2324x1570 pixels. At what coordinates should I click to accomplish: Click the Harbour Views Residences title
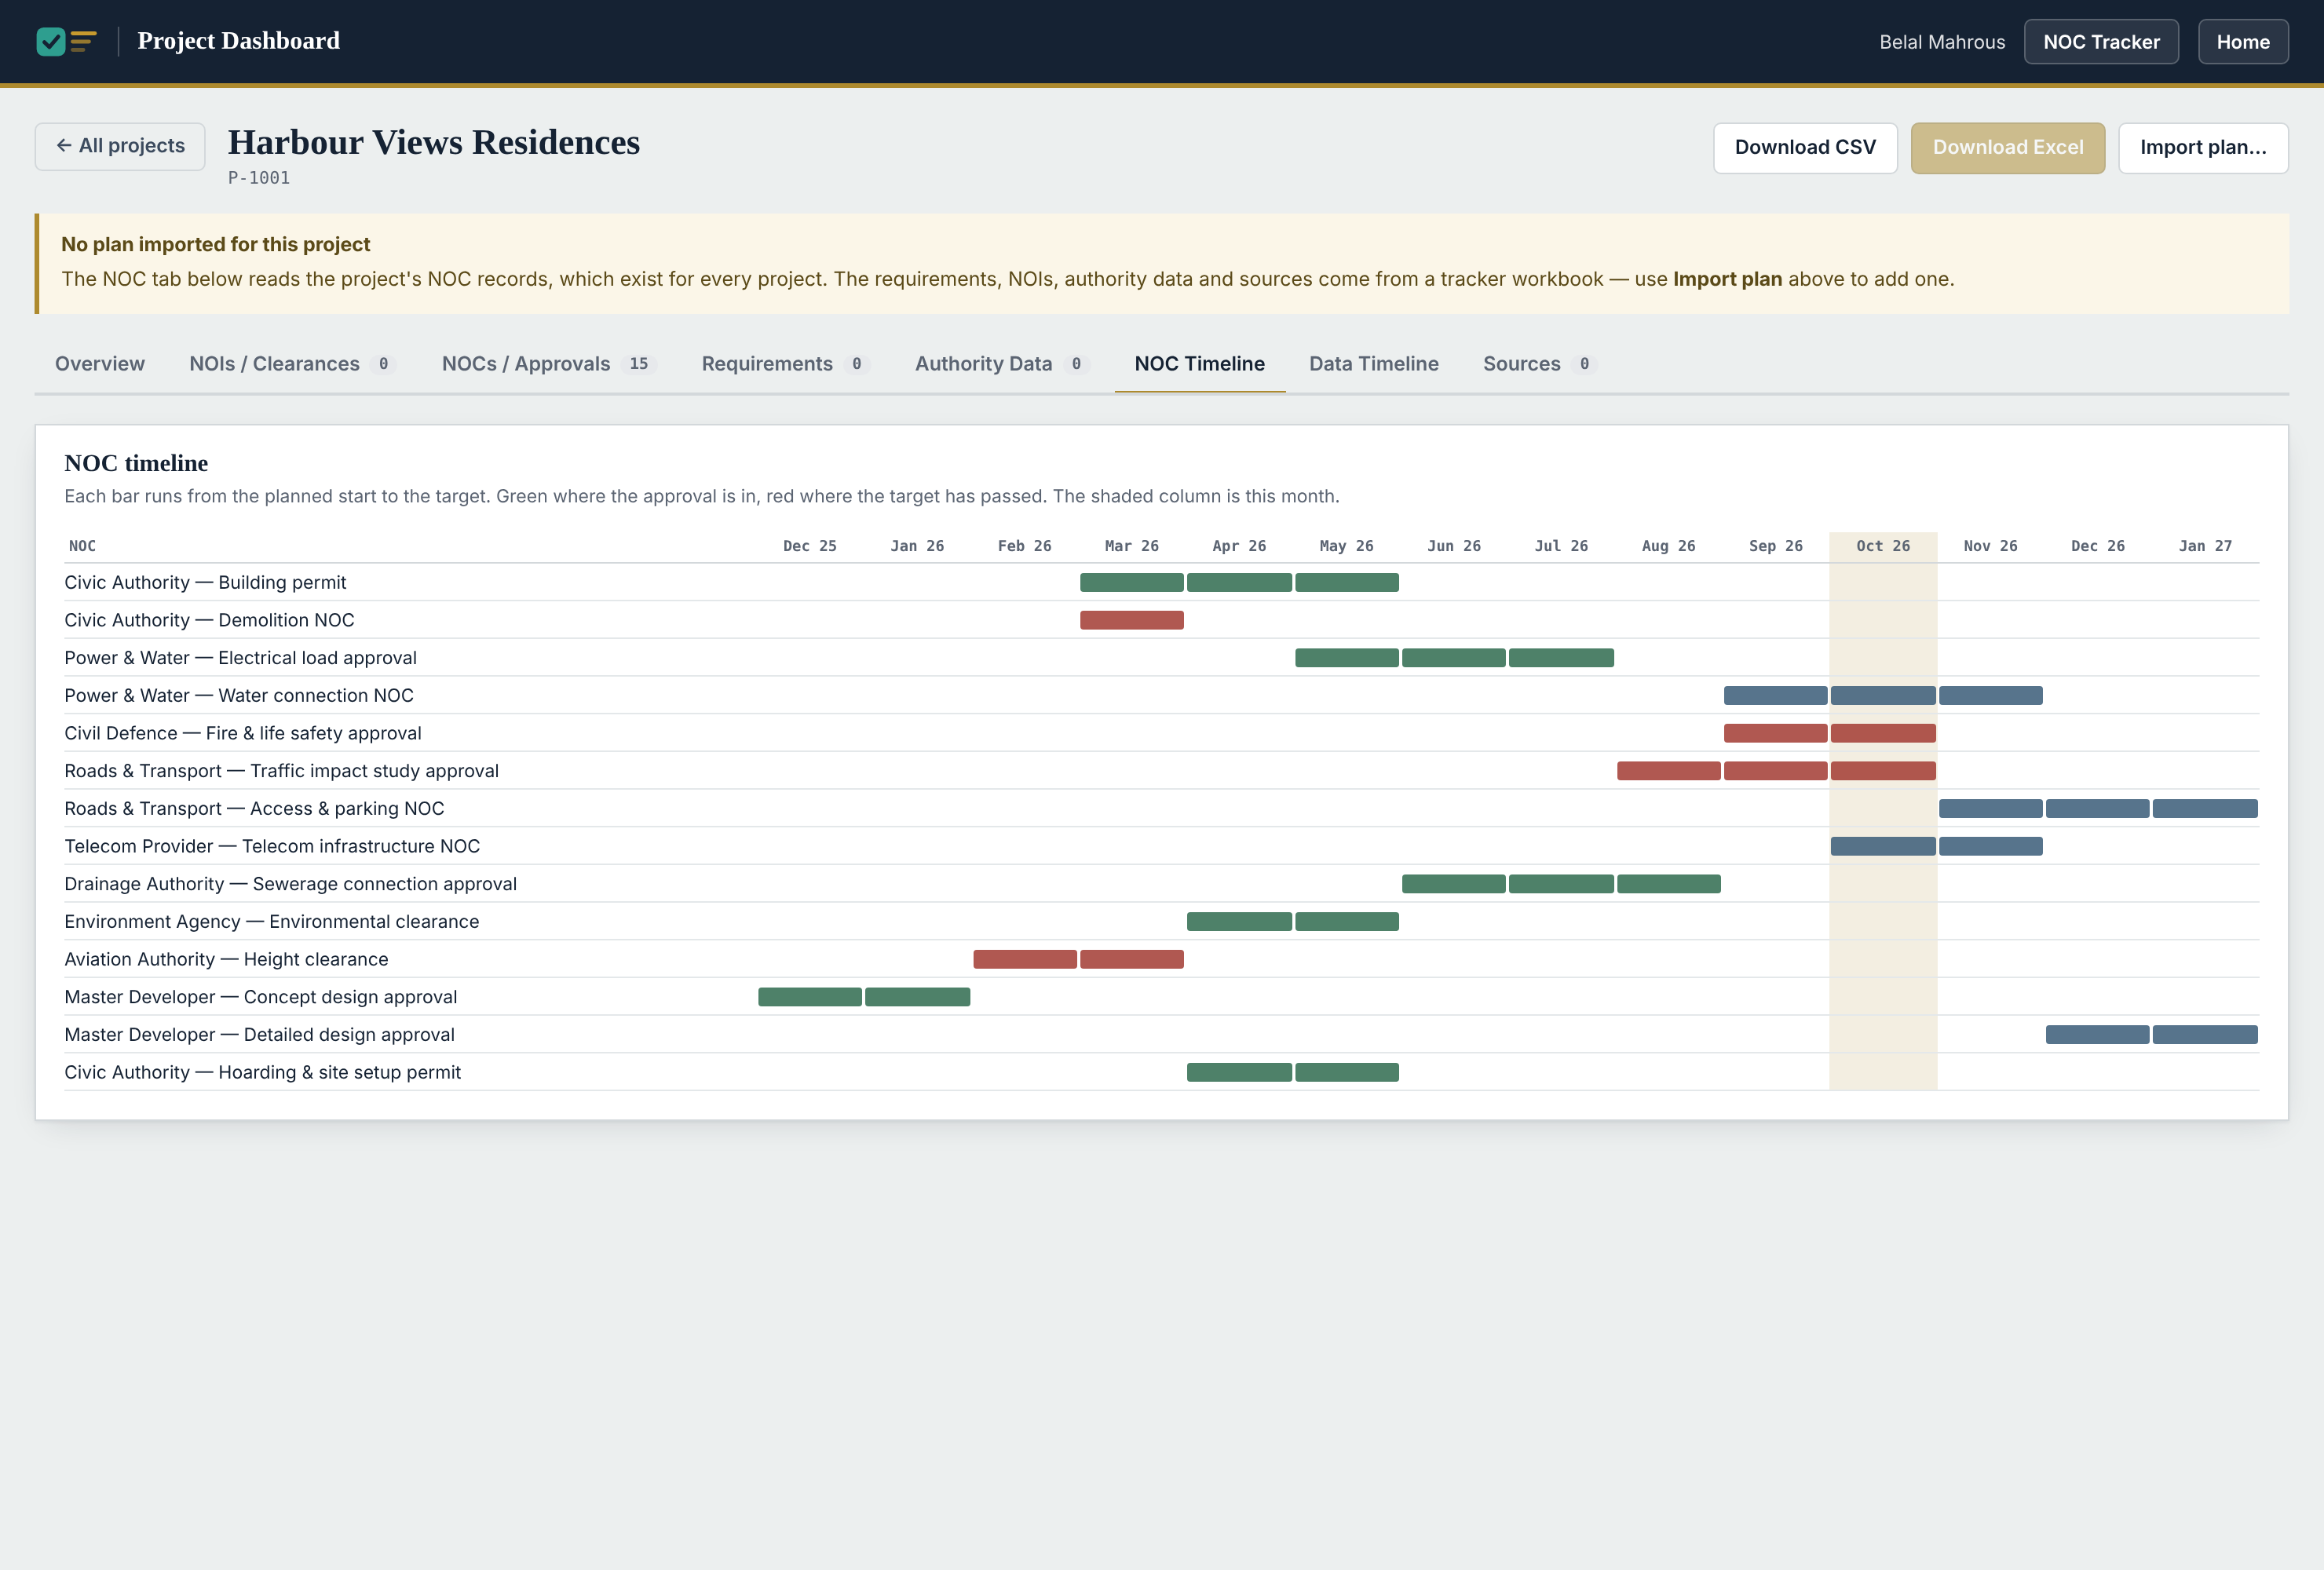[434, 142]
